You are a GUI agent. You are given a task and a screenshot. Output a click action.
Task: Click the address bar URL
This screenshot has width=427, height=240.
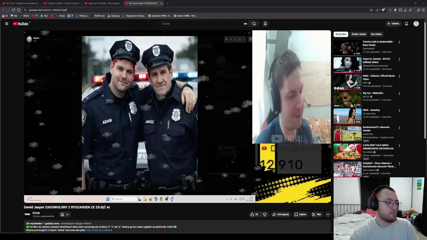(48, 10)
